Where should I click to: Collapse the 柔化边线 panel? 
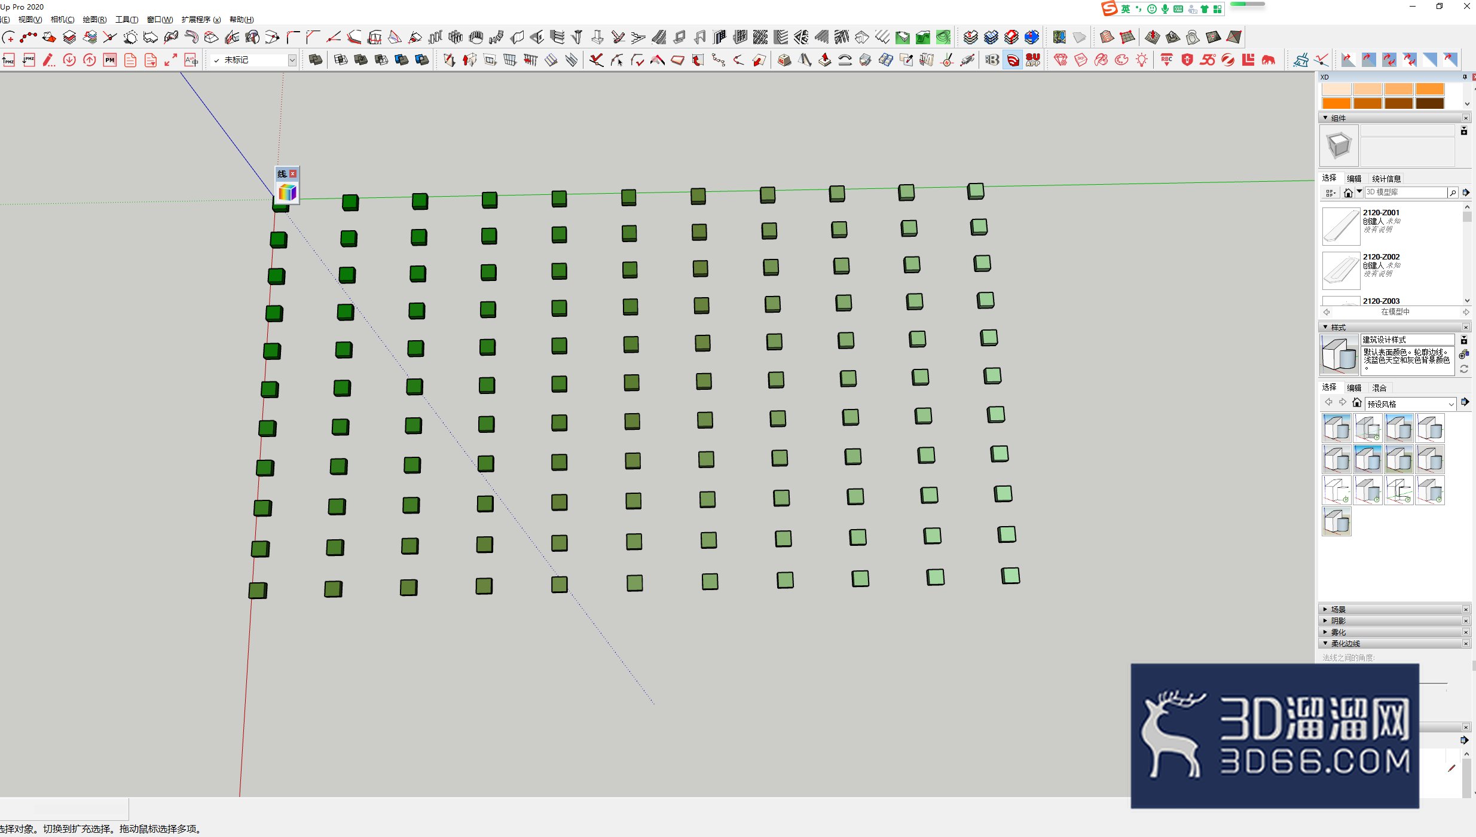pos(1325,643)
